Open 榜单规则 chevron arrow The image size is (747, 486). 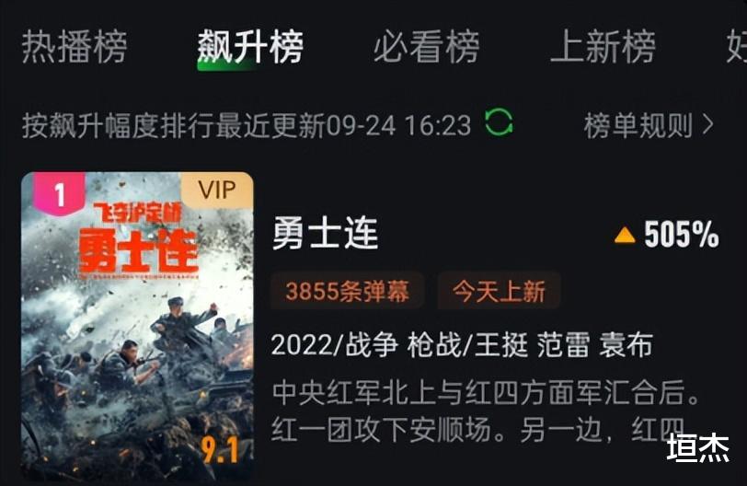tap(708, 125)
